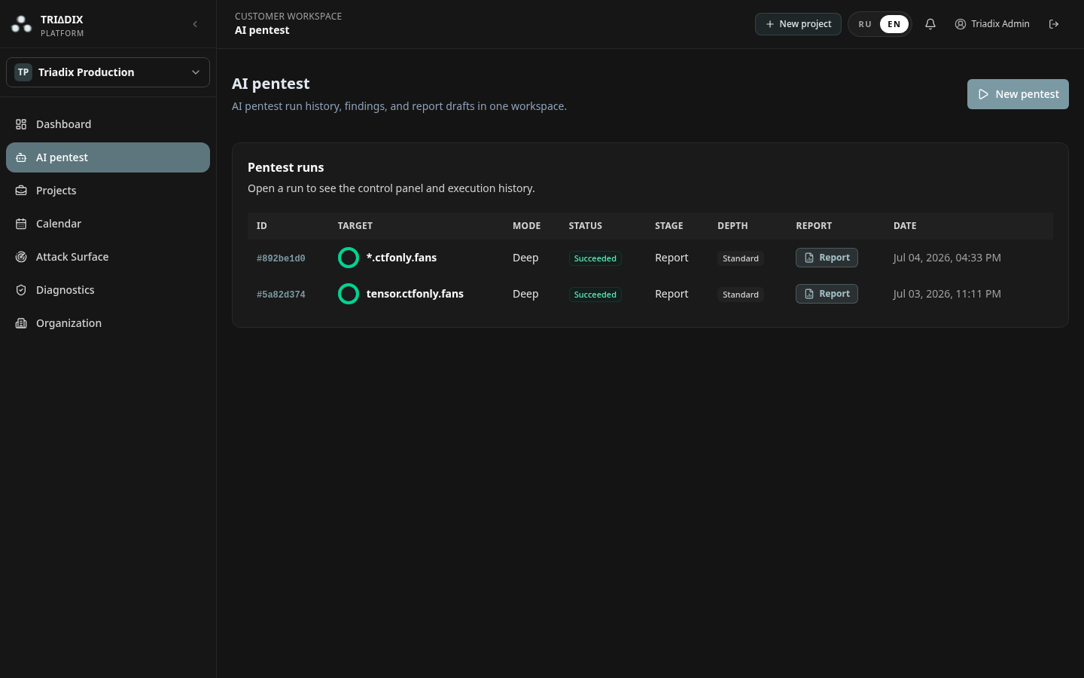Image resolution: width=1084 pixels, height=678 pixels.
Task: Click Standard depth badge in #5a82d374 row
Action: [741, 295]
